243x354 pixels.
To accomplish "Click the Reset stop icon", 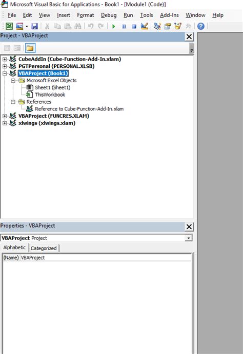I will pyautogui.click(x=134, y=26).
